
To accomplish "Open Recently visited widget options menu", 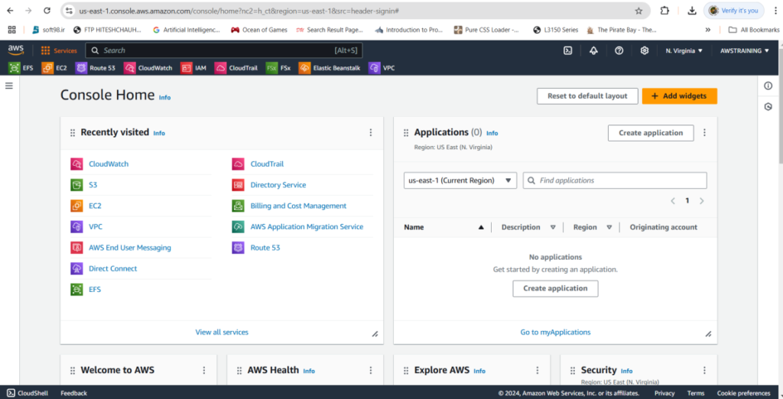I will coord(371,132).
